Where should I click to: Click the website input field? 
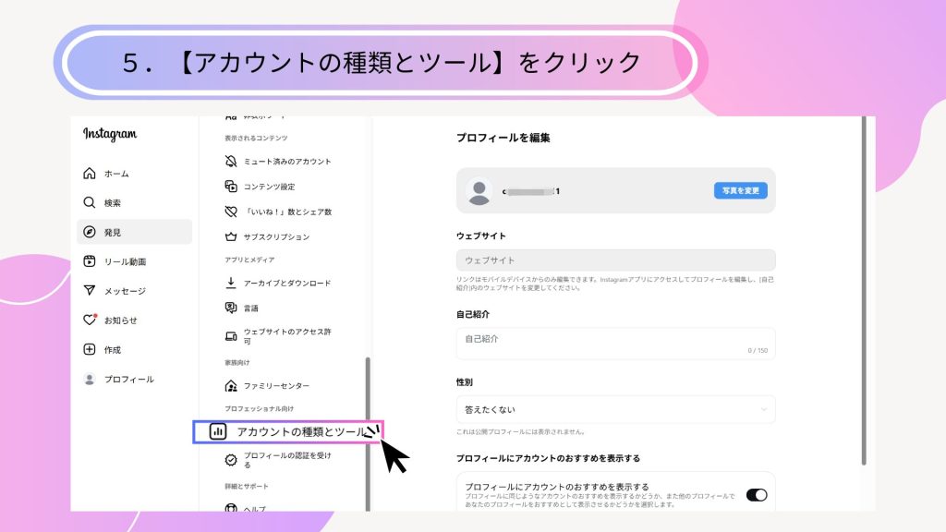pyautogui.click(x=615, y=260)
